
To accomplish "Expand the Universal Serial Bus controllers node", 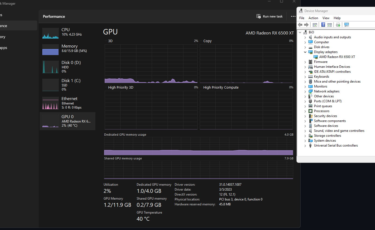I will coord(305,145).
